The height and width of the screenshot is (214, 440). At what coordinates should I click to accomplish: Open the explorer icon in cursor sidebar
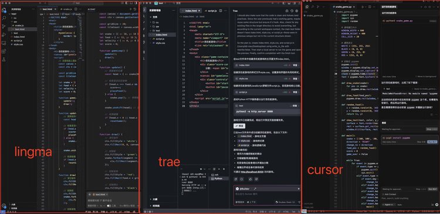tap(307, 6)
